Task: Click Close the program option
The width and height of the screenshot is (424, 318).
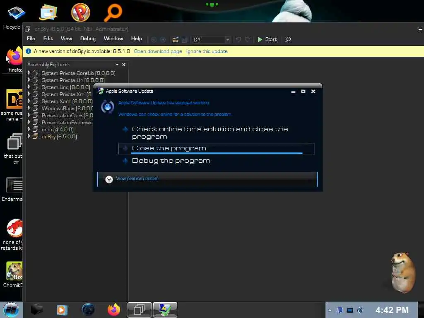Action: click(x=216, y=149)
